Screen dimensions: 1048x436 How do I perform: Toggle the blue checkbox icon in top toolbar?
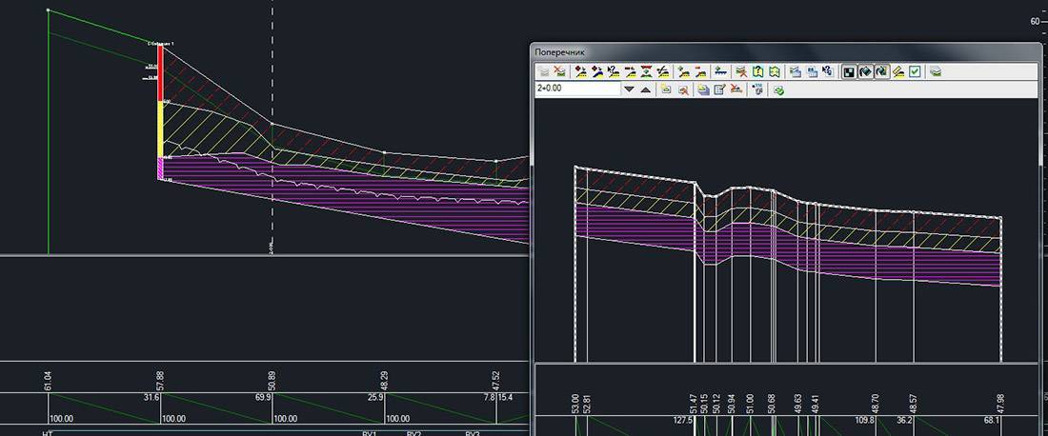pos(915,71)
